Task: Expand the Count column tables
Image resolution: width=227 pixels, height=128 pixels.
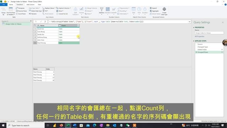Action: [78, 26]
